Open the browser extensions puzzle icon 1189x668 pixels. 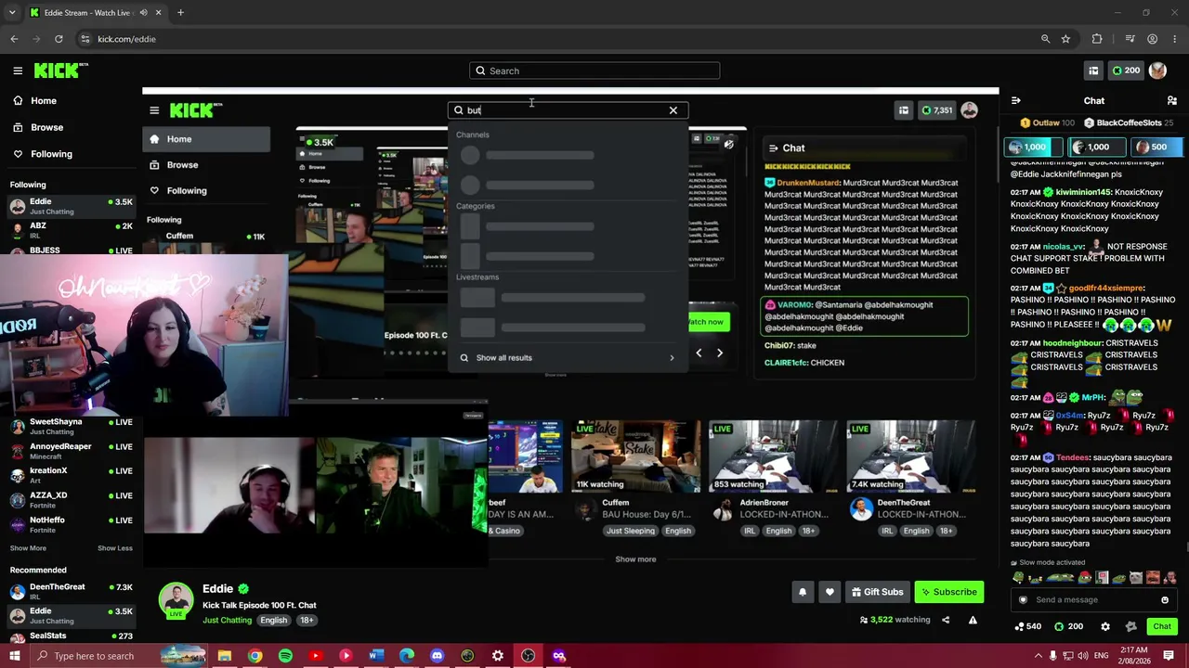pos(1097,39)
